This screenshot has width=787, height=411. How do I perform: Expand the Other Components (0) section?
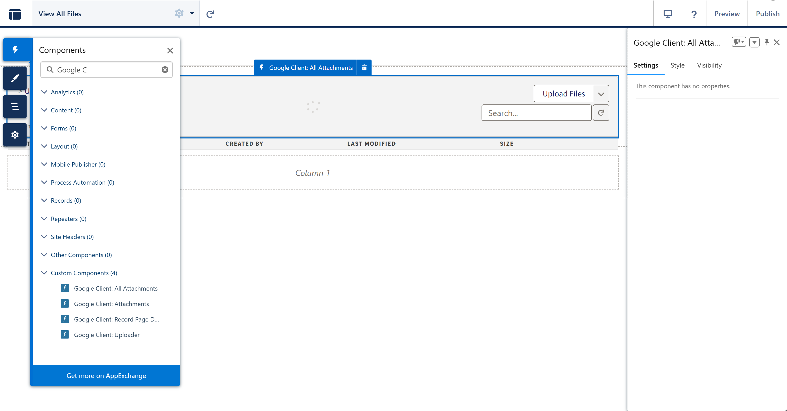[x=76, y=255]
